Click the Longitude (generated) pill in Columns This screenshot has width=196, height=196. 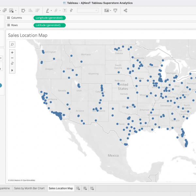pyautogui.click(x=49, y=18)
